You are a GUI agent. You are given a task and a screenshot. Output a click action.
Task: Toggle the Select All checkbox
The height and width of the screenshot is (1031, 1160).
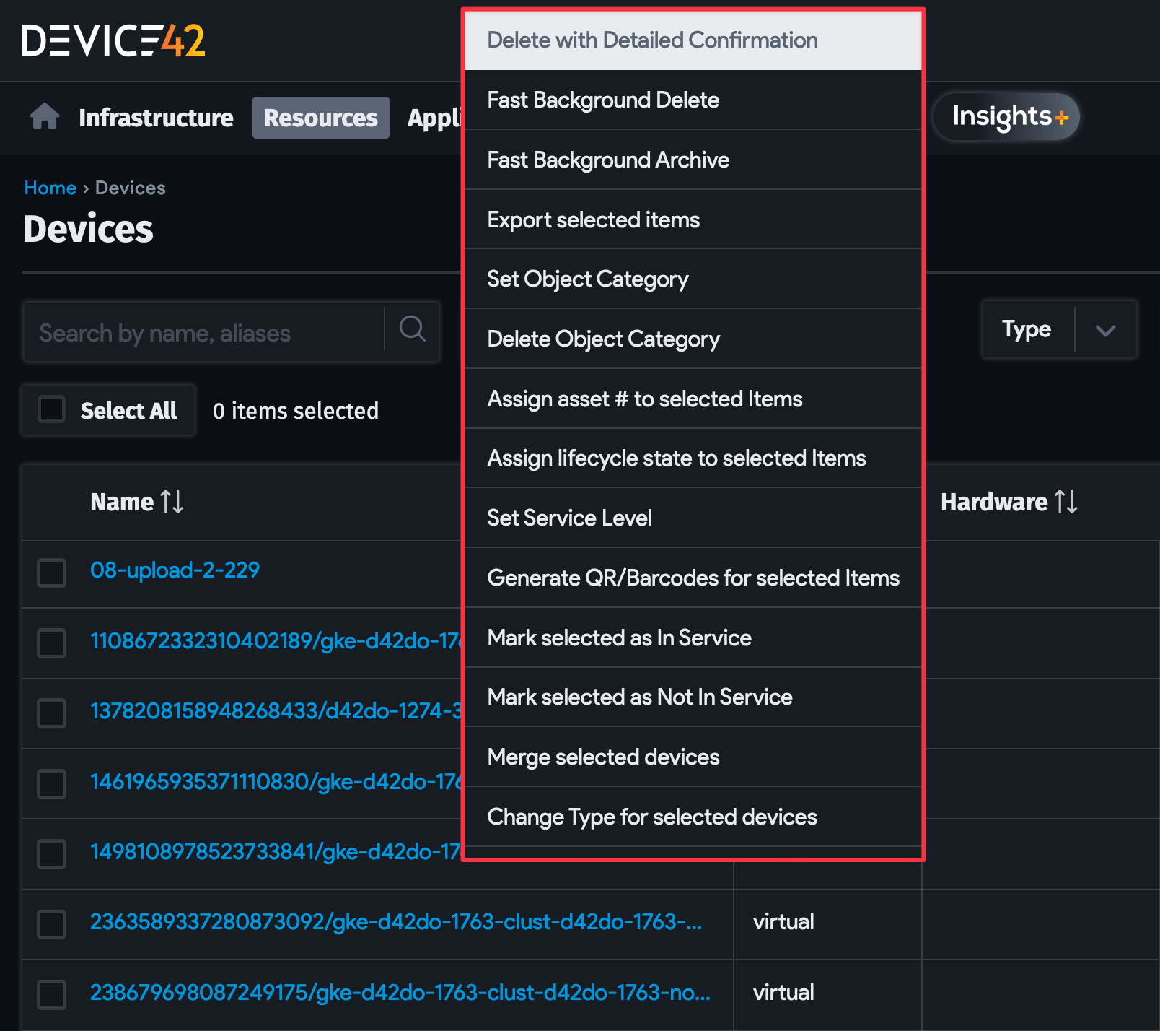[51, 409]
